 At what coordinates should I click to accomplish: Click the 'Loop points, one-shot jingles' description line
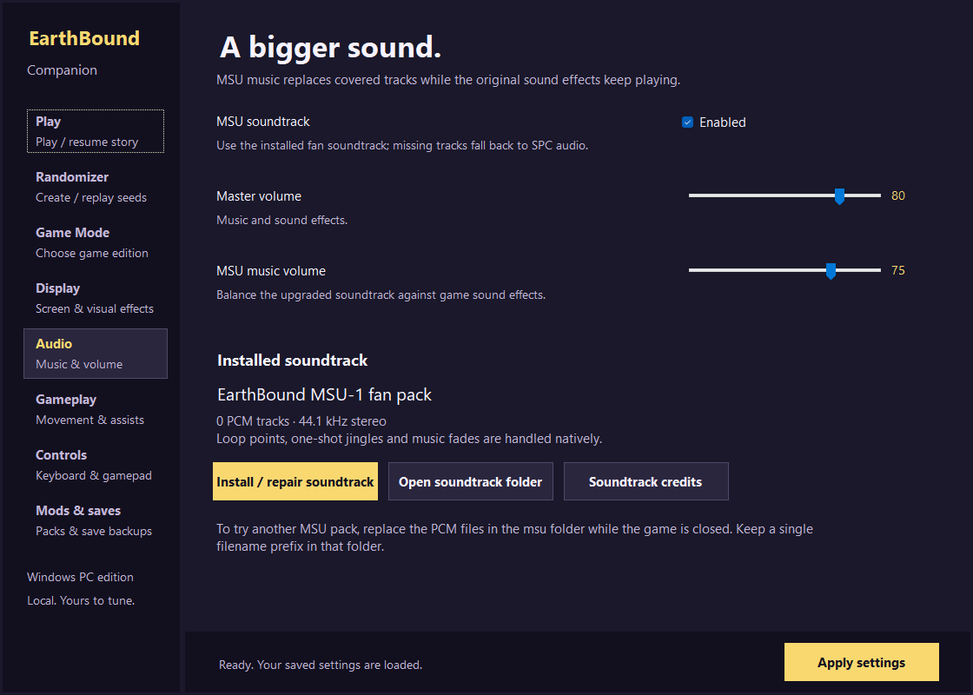(x=409, y=439)
